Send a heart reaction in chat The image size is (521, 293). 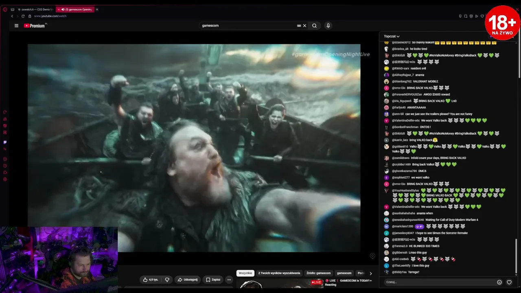coord(509,282)
